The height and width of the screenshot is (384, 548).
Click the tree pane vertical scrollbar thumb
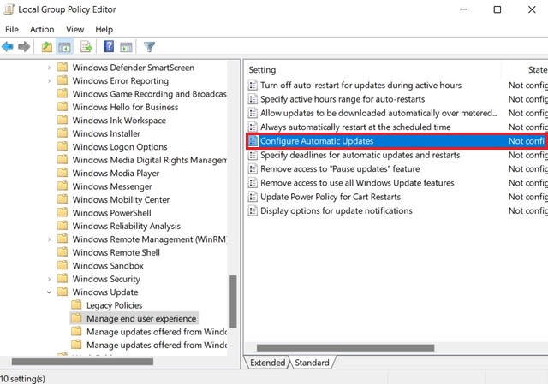coord(233,302)
